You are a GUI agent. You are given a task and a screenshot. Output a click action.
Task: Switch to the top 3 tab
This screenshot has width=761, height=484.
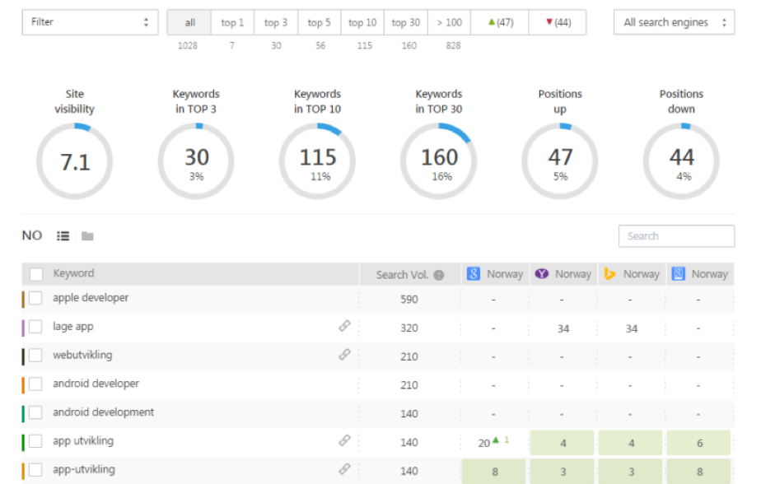click(276, 22)
